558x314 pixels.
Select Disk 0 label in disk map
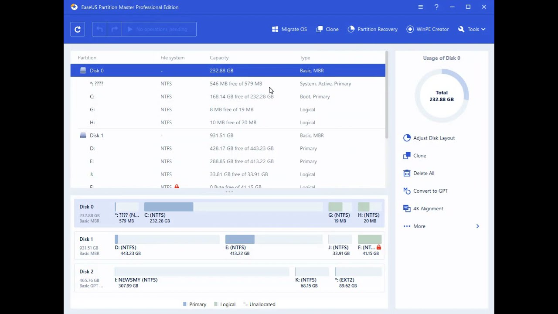click(x=86, y=207)
